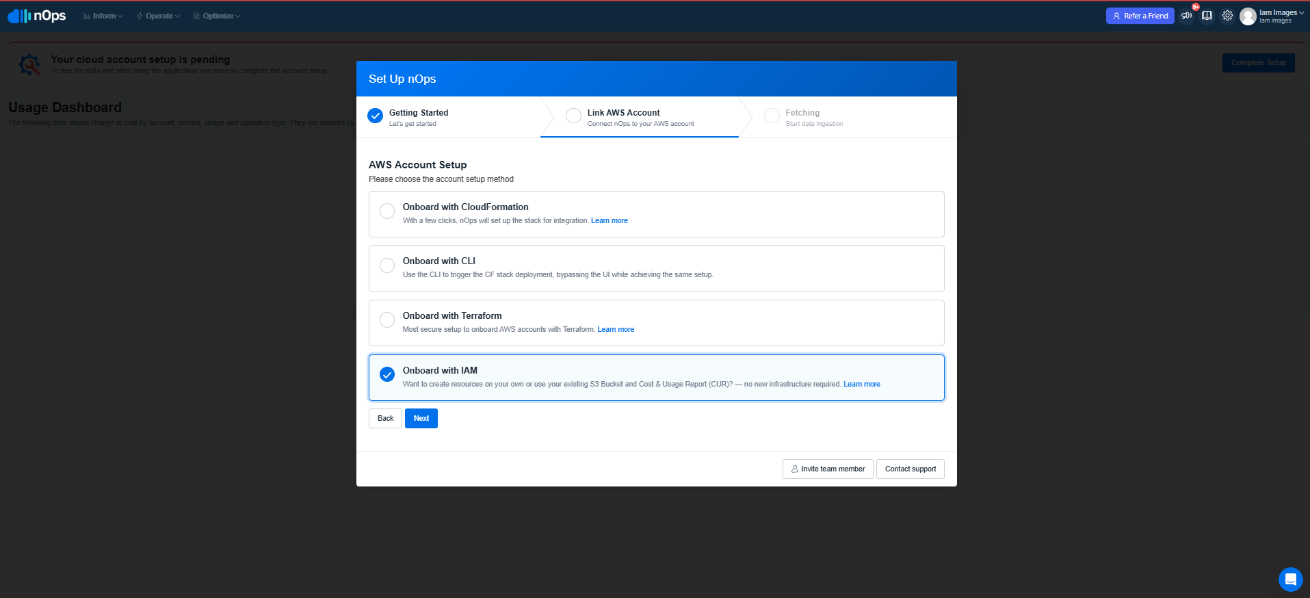The width and height of the screenshot is (1310, 598).
Task: Click the Back button
Action: (x=385, y=418)
